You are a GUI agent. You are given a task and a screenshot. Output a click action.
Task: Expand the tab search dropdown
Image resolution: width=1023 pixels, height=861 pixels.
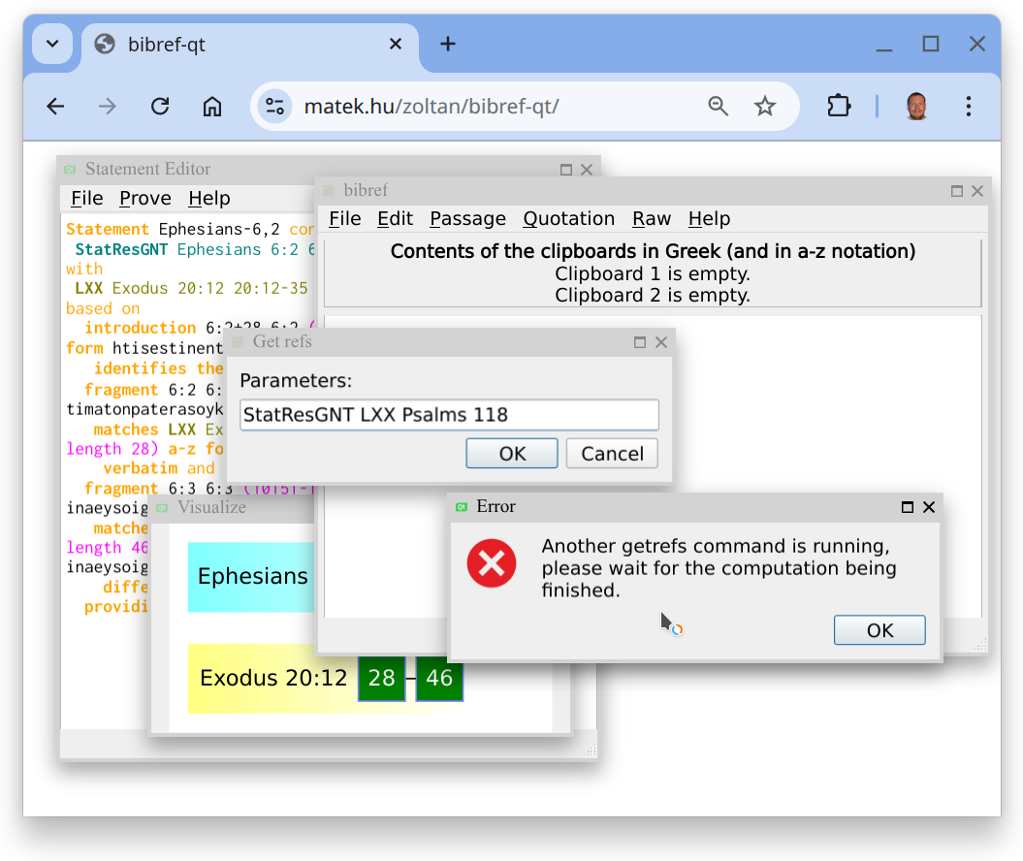[x=52, y=45]
